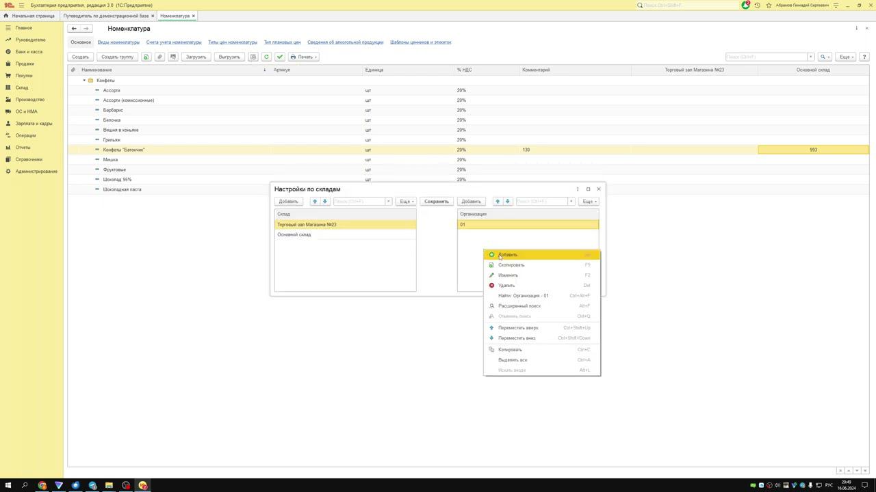Move the warehouse up in Склад toolbar

315,202
